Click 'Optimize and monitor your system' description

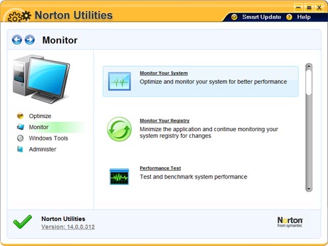point(213,81)
